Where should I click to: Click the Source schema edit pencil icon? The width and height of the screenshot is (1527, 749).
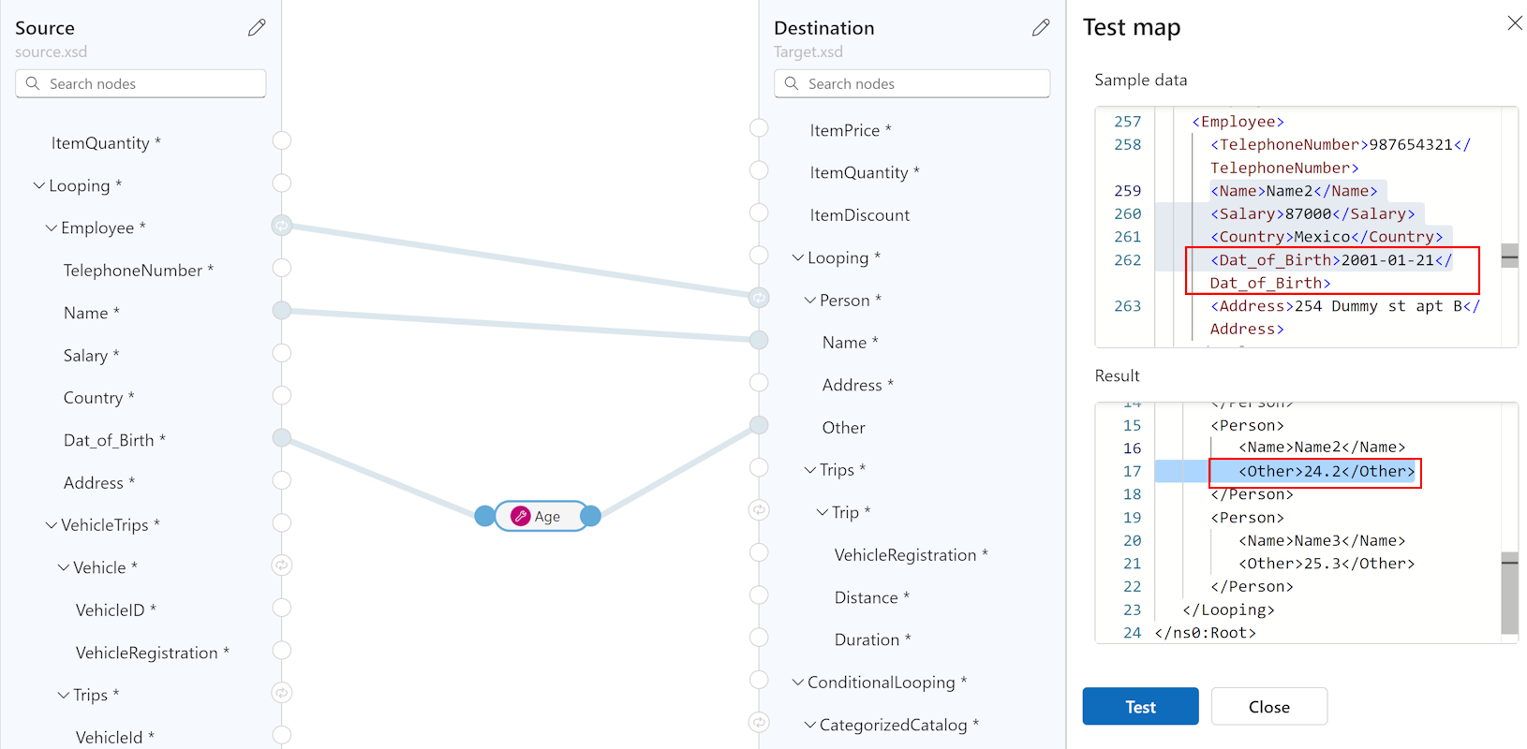click(x=257, y=28)
